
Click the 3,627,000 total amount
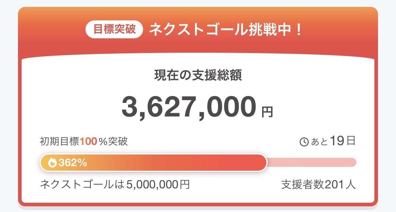point(189,107)
